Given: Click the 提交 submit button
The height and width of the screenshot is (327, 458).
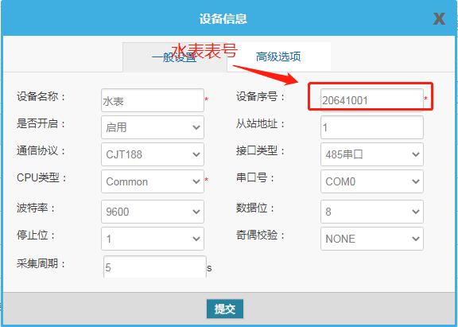Looking at the screenshot, I should (224, 309).
